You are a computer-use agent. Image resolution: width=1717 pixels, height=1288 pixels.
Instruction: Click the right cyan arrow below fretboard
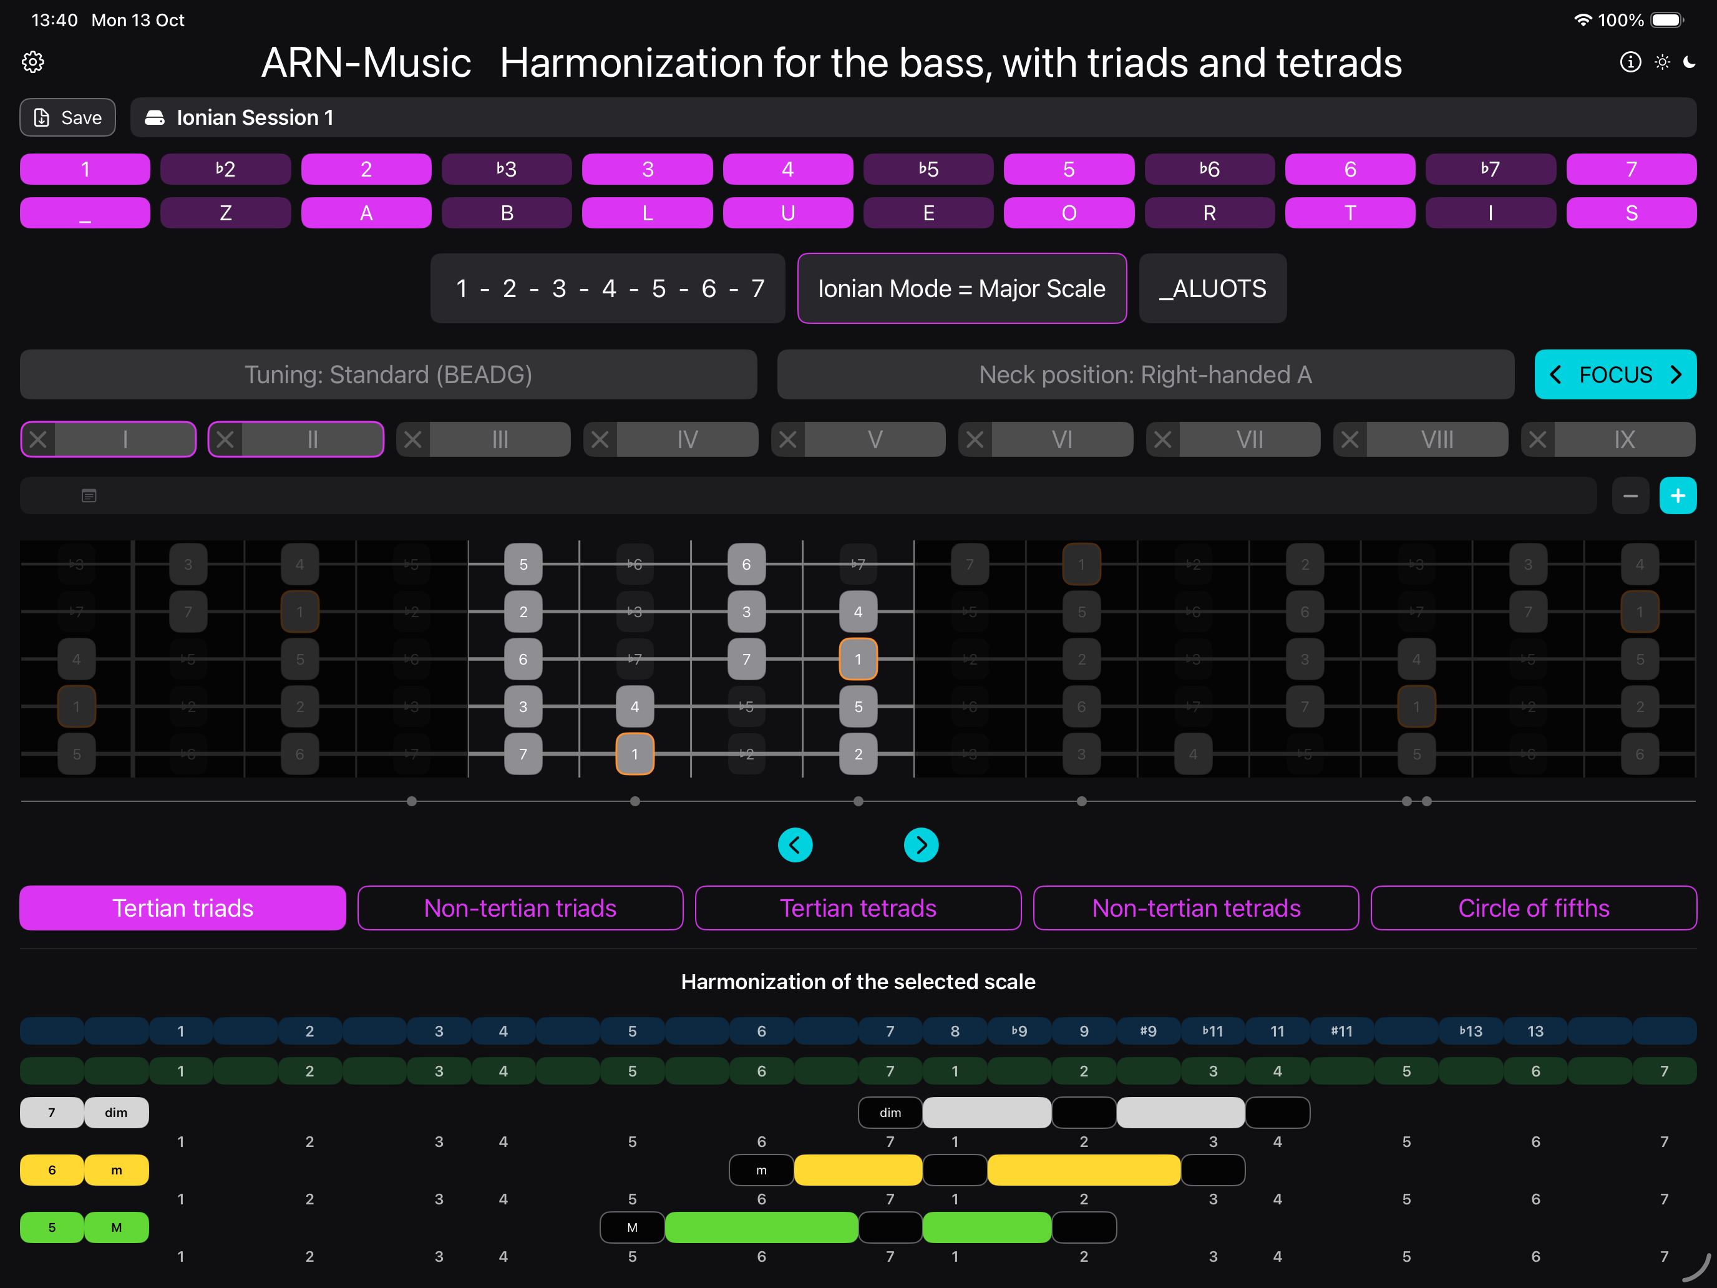(922, 845)
